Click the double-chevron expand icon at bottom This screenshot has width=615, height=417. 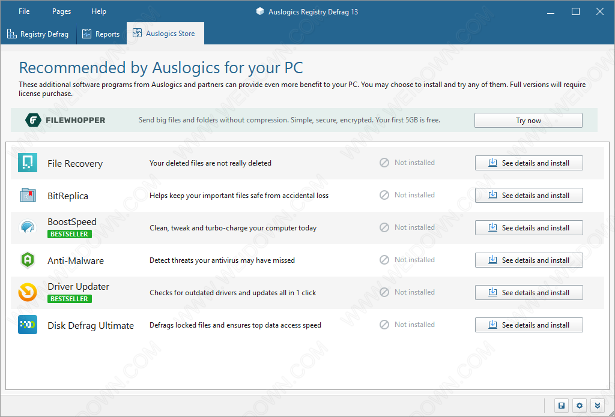tap(598, 406)
